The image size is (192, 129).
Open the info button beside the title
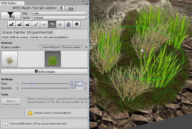click(x=61, y=8)
